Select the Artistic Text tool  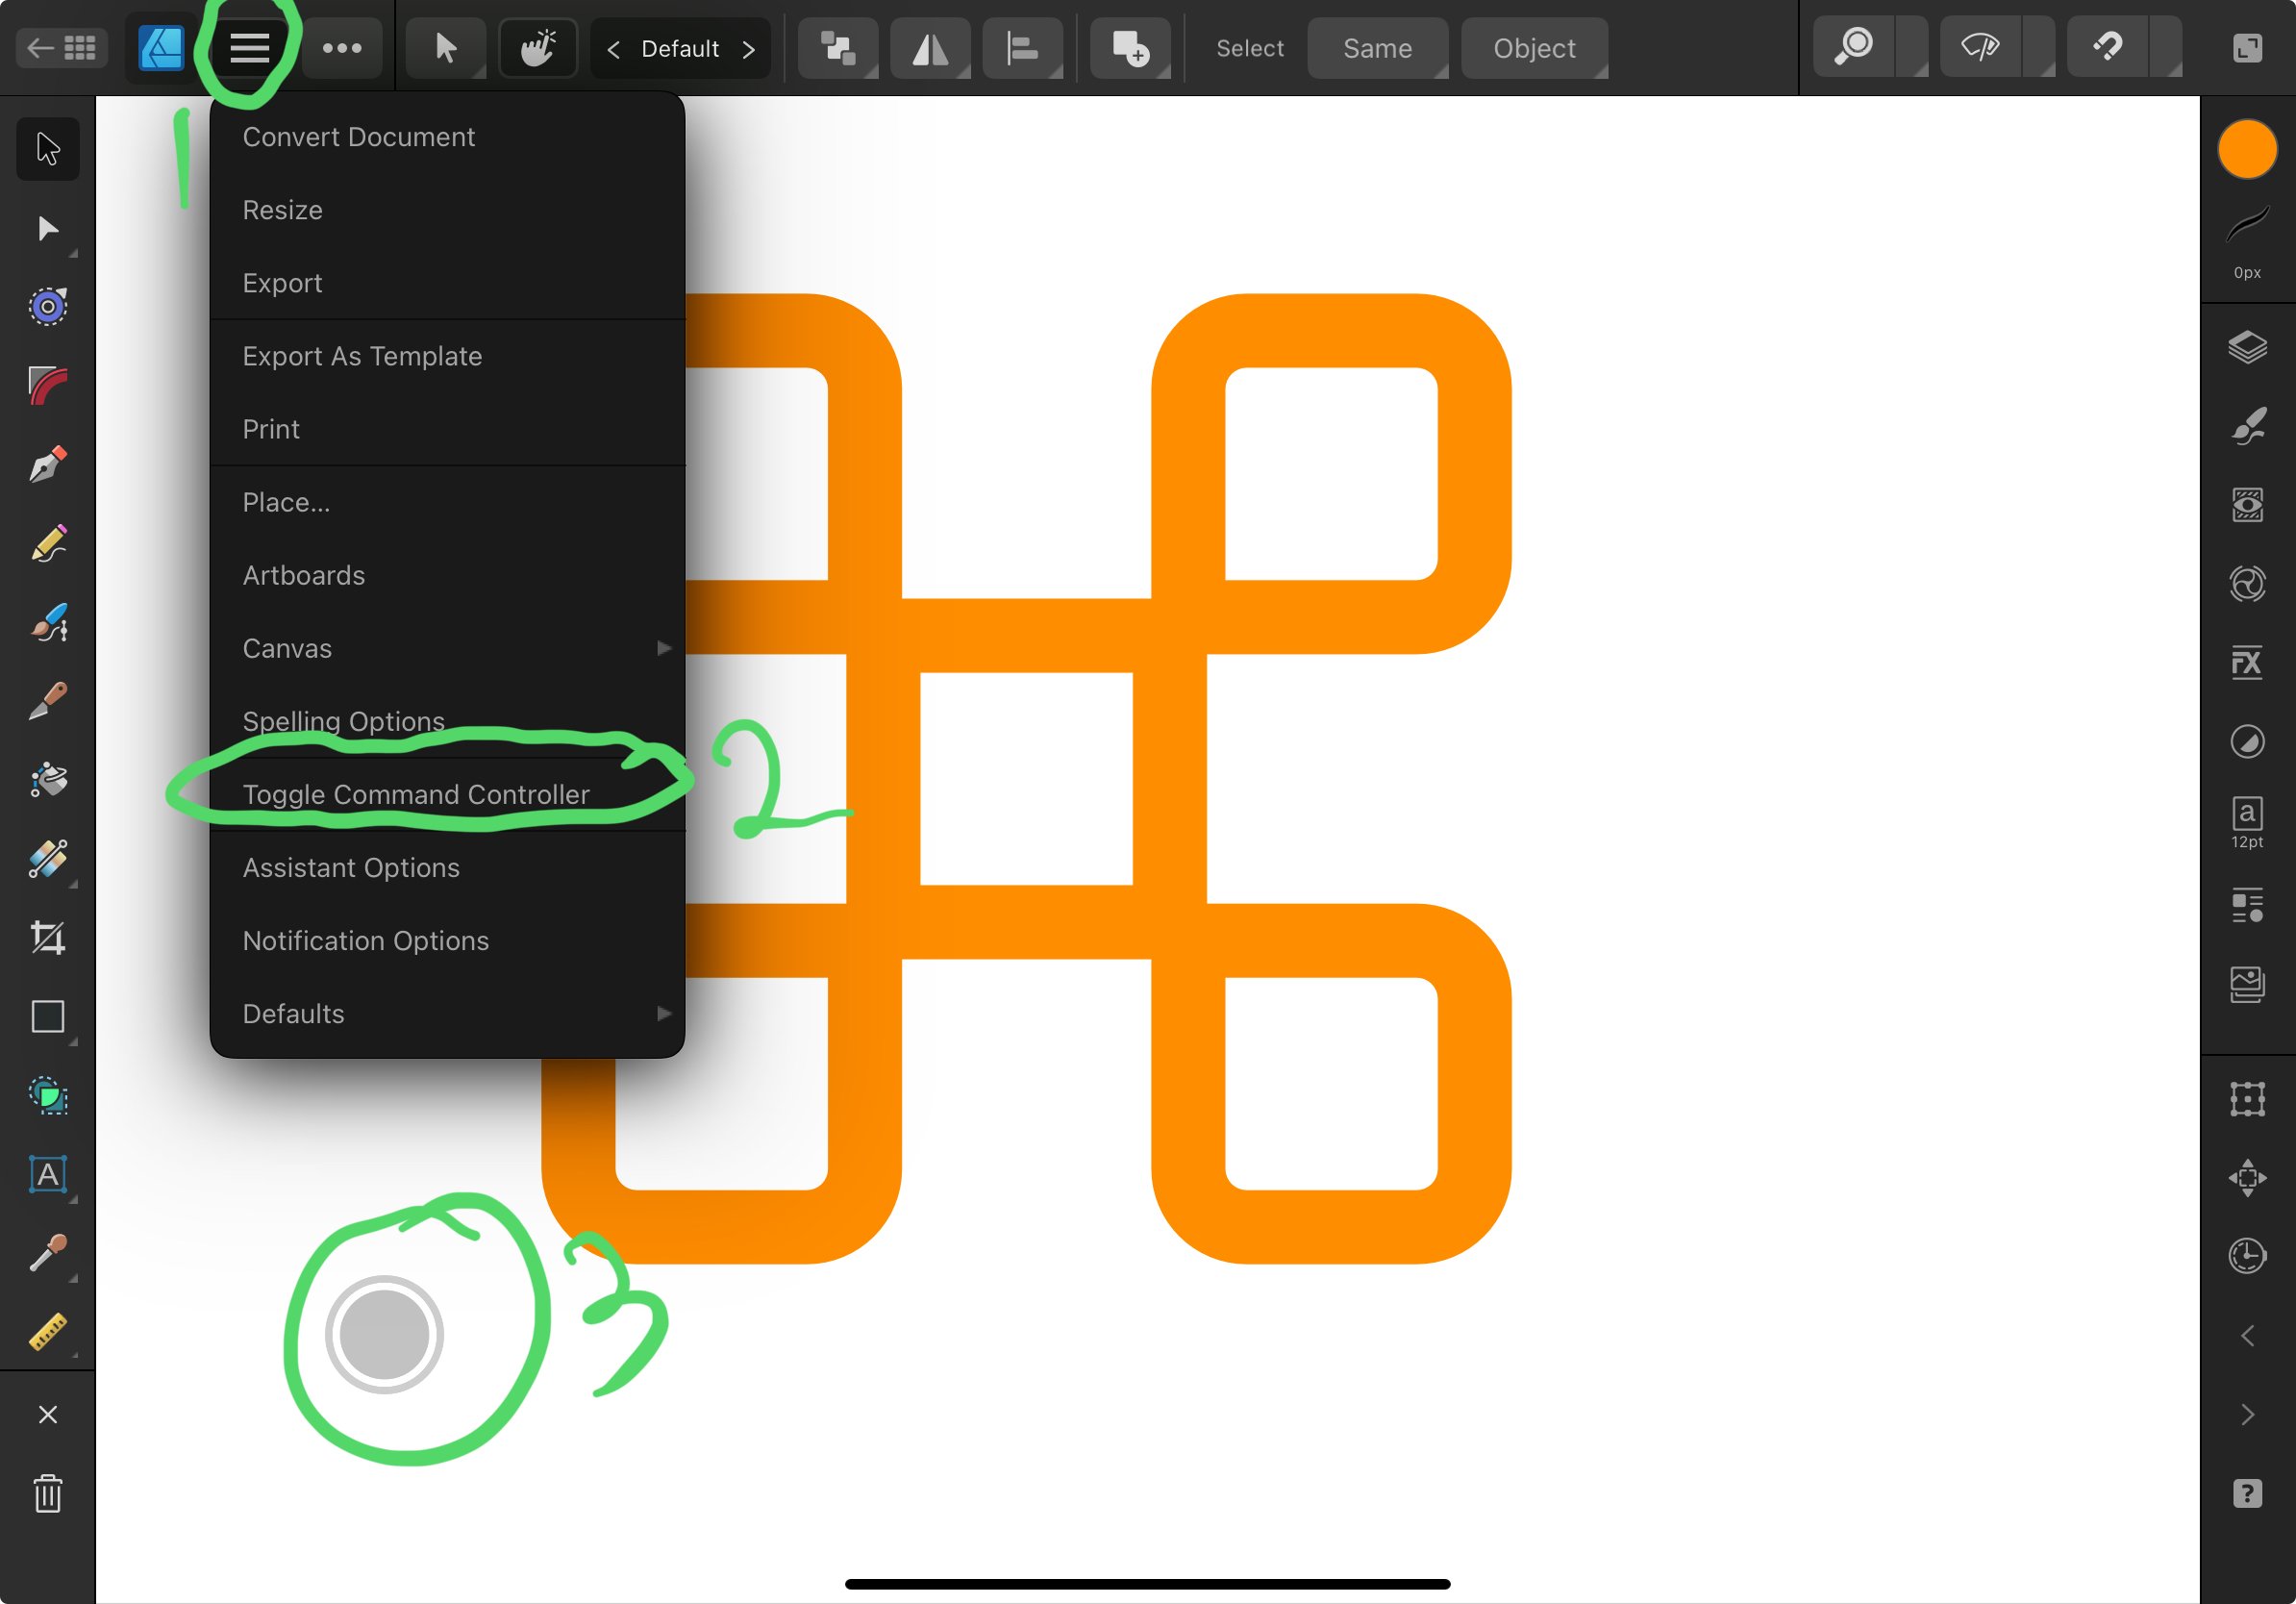(x=47, y=1174)
